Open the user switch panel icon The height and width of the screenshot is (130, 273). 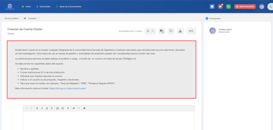pyautogui.click(x=270, y=7)
